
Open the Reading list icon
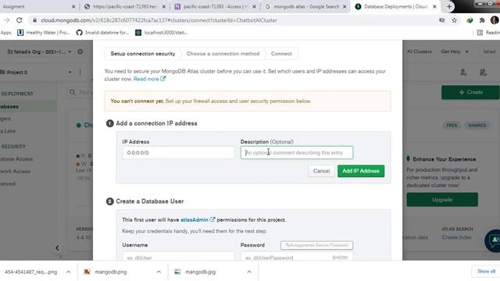point(487,33)
